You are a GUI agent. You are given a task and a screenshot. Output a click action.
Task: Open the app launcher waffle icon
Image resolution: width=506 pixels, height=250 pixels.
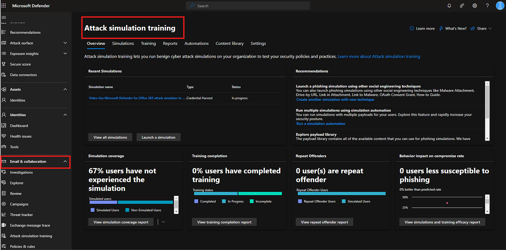pyautogui.click(x=4, y=6)
